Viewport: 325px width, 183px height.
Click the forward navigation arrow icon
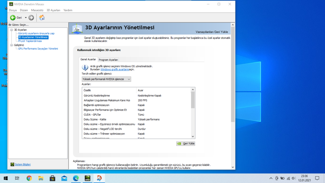(x=31, y=17)
